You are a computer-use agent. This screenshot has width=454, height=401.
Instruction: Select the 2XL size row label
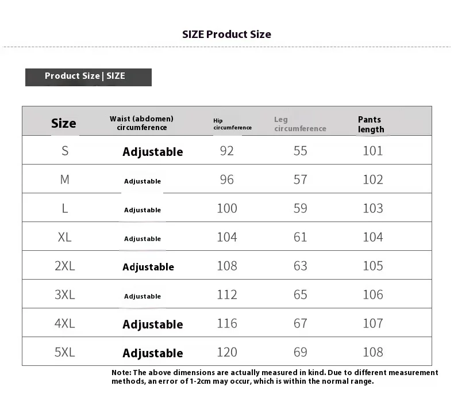(x=65, y=266)
